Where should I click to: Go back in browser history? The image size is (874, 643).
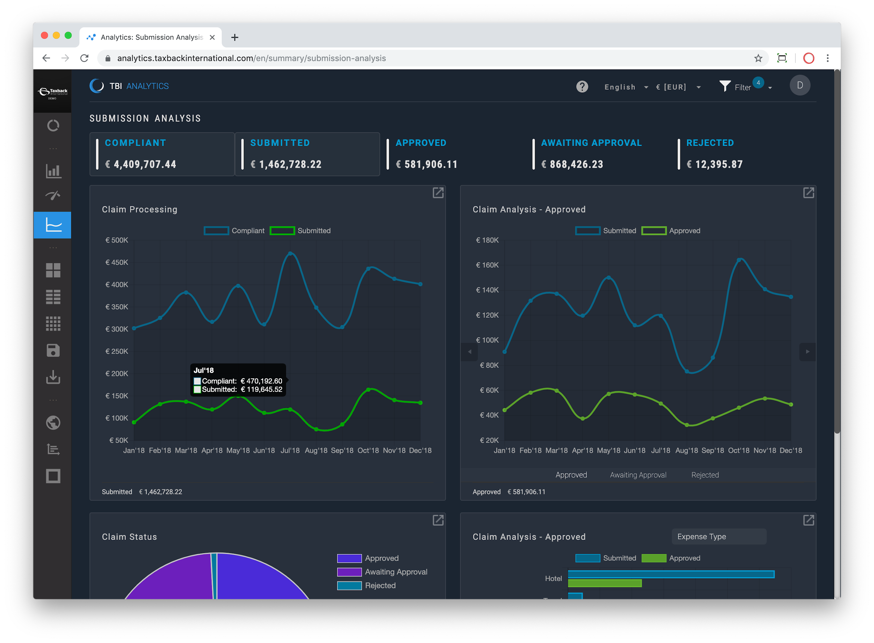point(46,58)
